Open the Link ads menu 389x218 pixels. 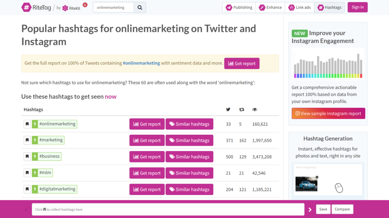pos(299,8)
